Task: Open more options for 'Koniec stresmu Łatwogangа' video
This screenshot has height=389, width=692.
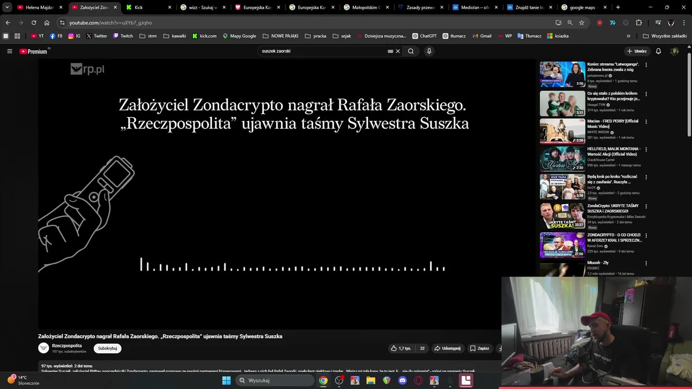Action: click(646, 65)
